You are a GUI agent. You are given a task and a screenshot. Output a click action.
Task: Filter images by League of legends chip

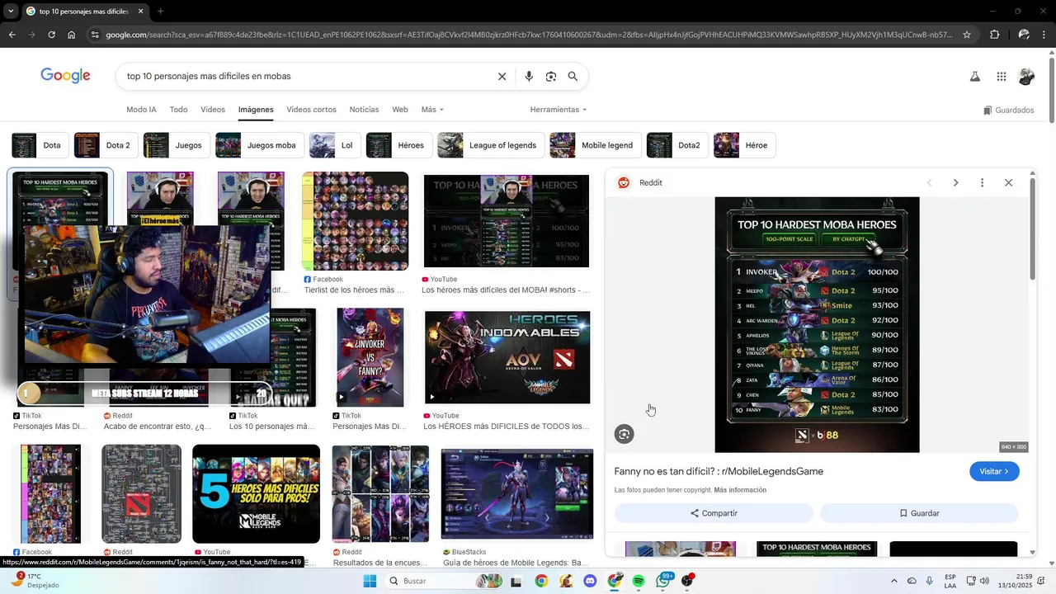pos(490,145)
